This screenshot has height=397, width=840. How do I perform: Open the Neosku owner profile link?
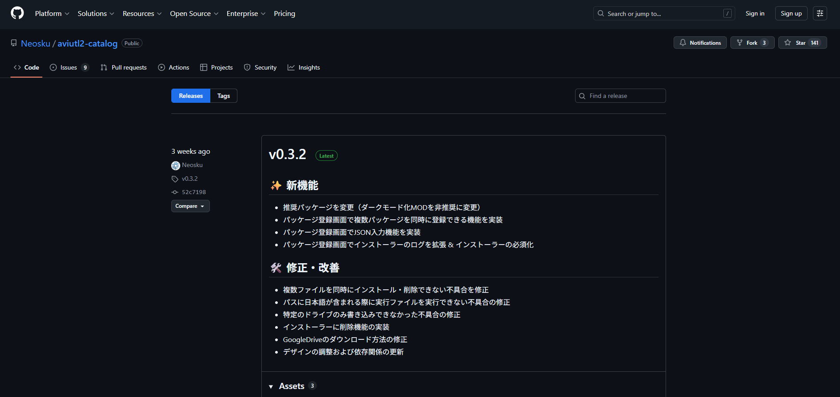[35, 43]
